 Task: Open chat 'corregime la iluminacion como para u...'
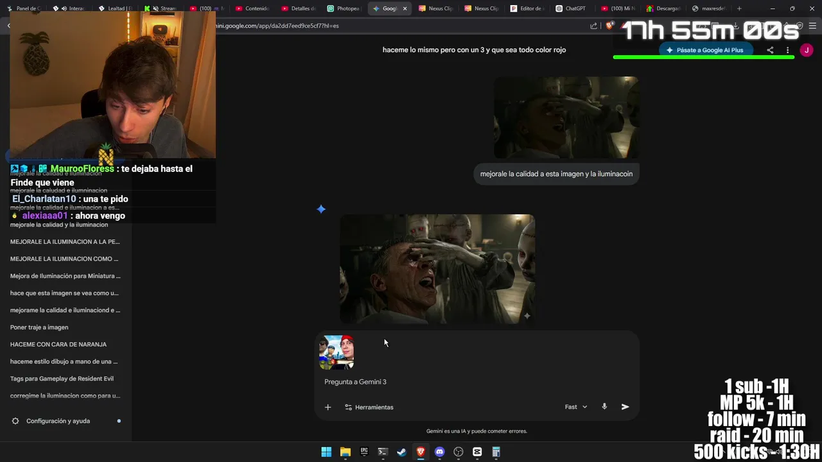(x=65, y=396)
